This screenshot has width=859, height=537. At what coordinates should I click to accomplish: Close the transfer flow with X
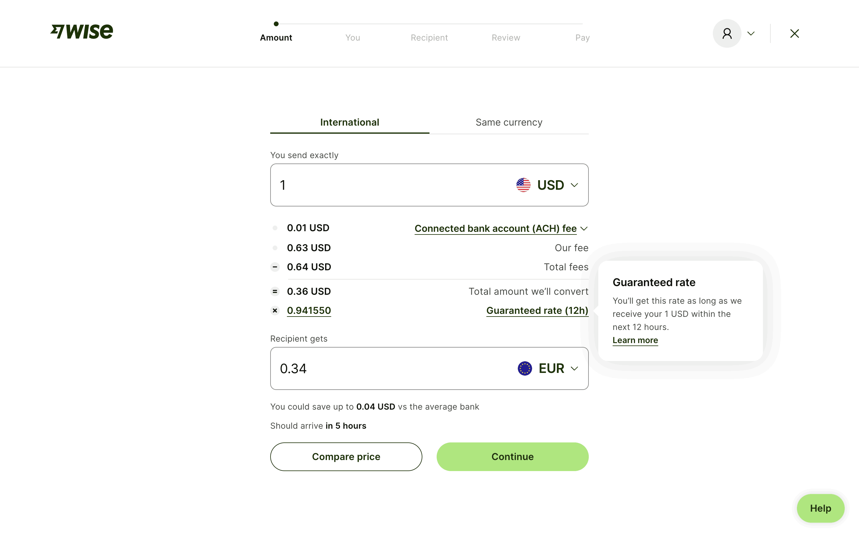(794, 33)
